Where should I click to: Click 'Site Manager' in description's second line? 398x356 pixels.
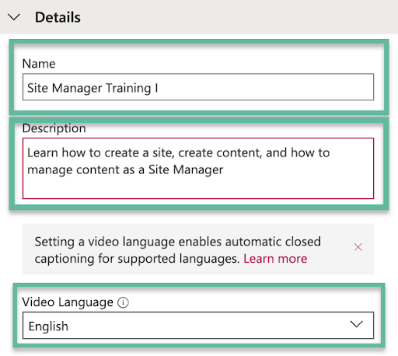pos(186,170)
